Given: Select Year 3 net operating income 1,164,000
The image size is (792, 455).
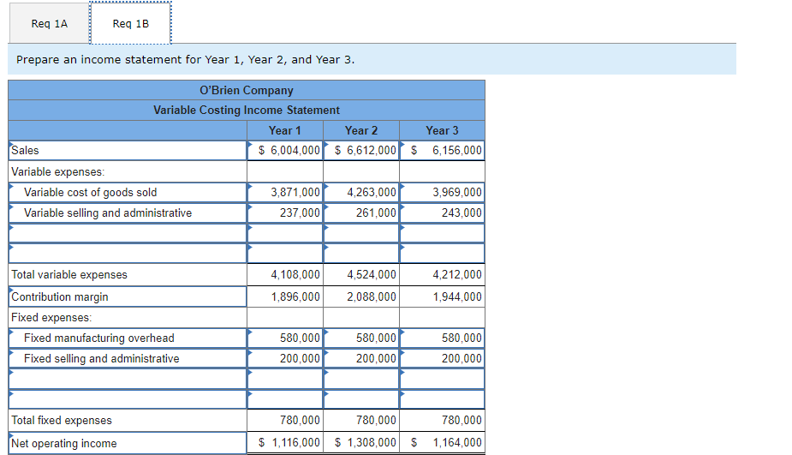Looking at the screenshot, I should 443,443.
